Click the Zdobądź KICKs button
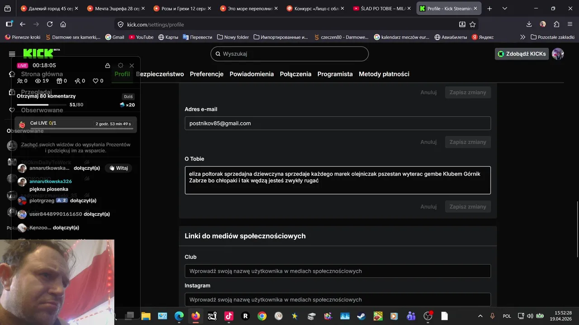579x325 pixels. tap(522, 54)
